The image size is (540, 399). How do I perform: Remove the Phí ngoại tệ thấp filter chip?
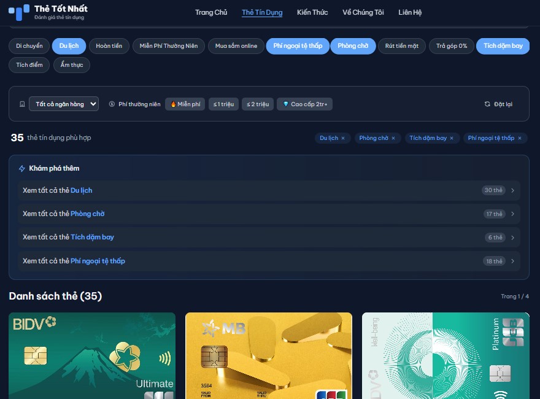tap(520, 138)
